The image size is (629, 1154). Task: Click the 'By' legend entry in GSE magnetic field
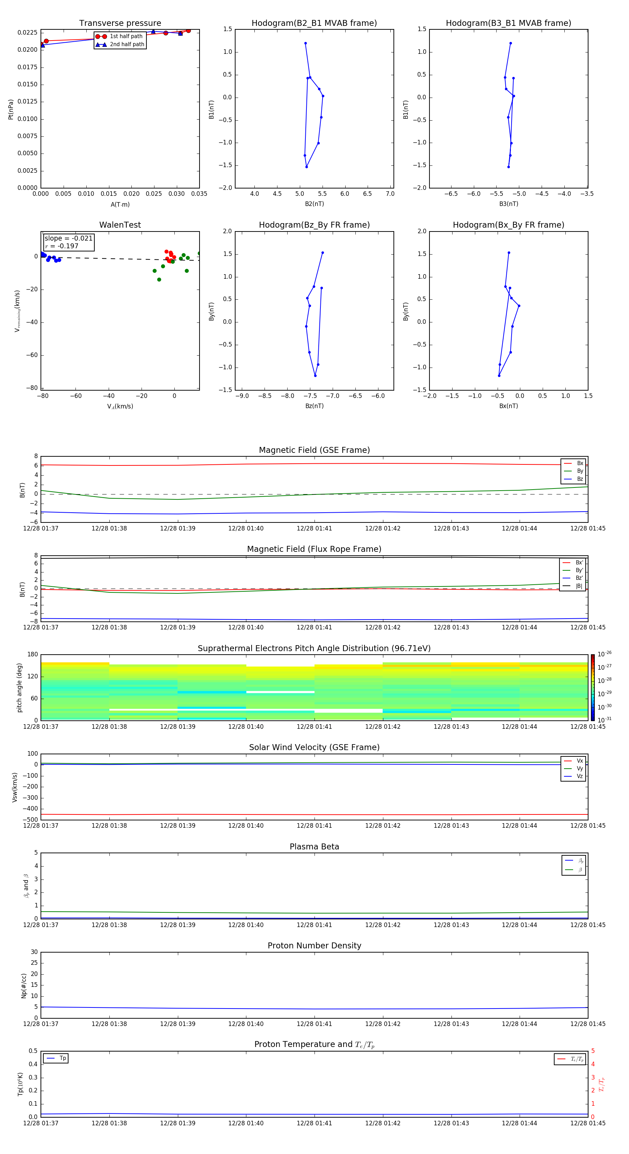pyautogui.click(x=573, y=471)
